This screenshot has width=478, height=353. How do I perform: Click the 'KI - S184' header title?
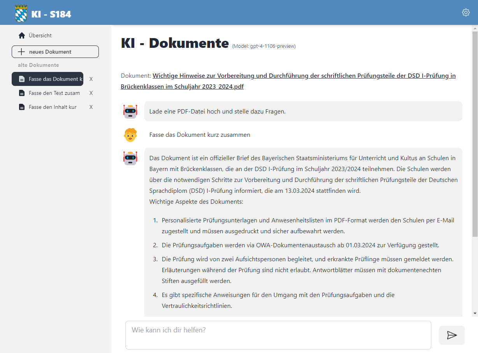click(x=51, y=14)
